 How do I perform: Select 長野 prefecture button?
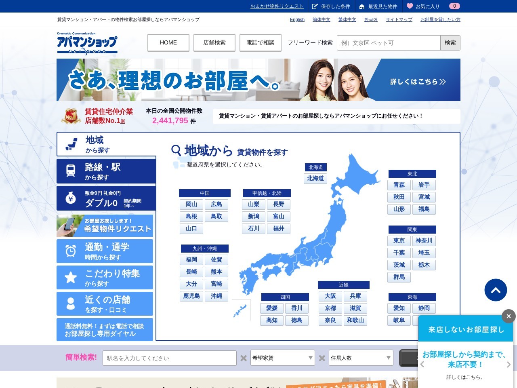279,204
